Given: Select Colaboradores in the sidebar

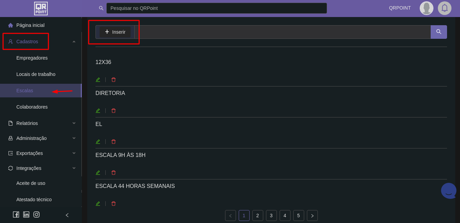Looking at the screenshot, I should (32, 107).
